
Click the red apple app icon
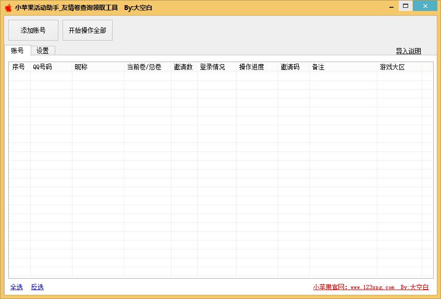(8, 8)
